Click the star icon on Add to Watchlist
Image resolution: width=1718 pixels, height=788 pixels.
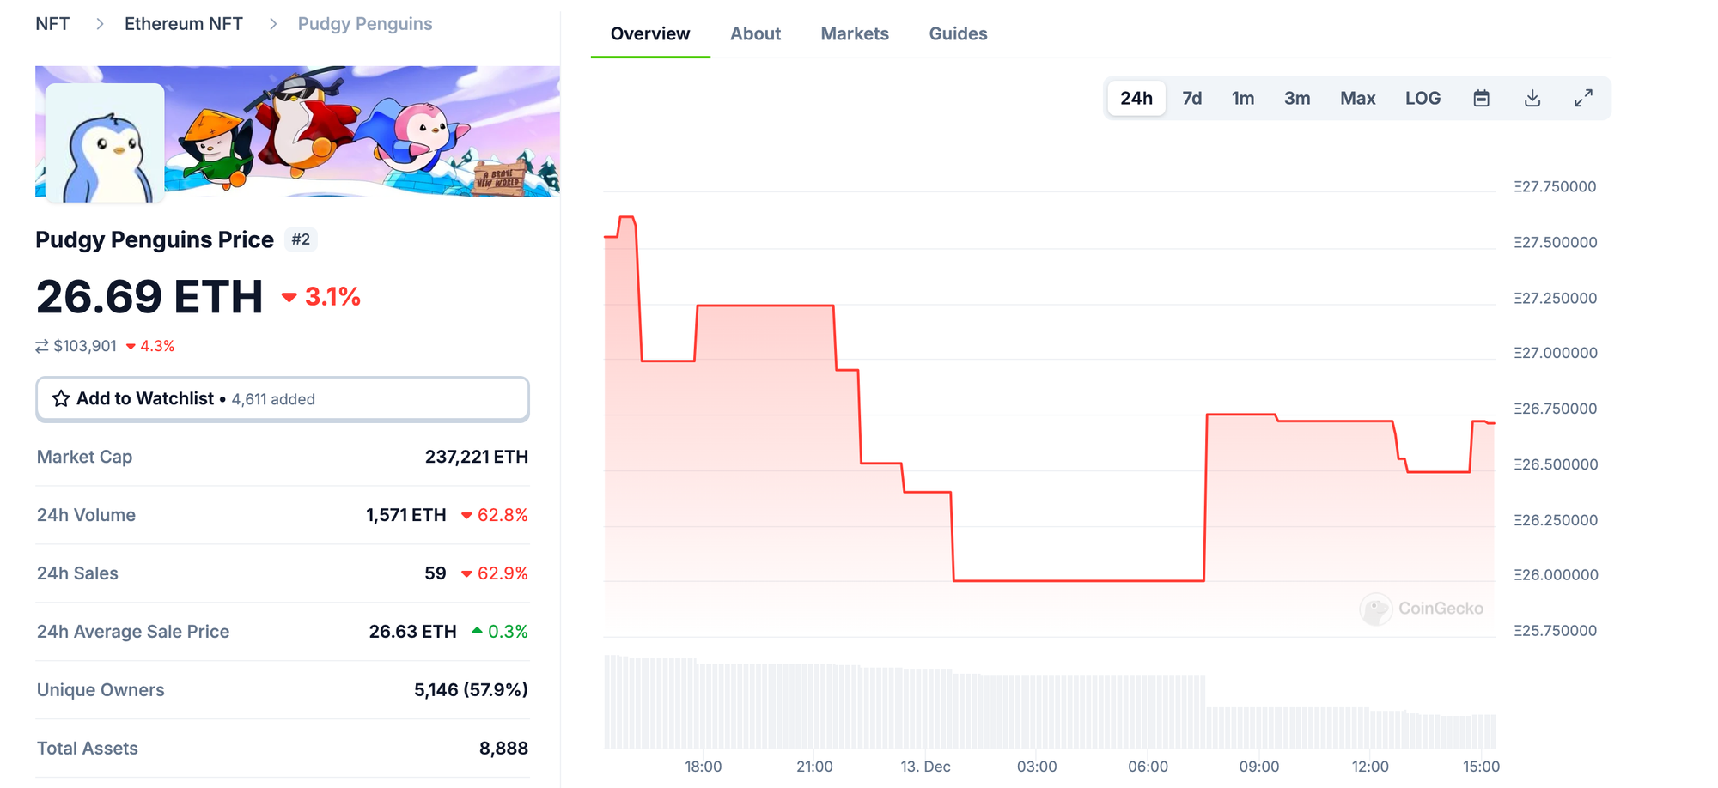(61, 398)
